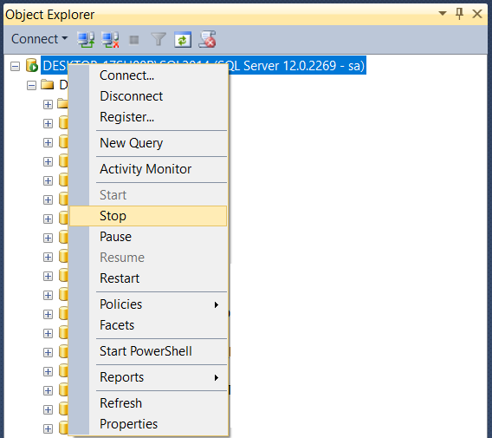This screenshot has width=492, height=438.
Task: Open the Object Explorer window position arrow
Action: tap(443, 14)
